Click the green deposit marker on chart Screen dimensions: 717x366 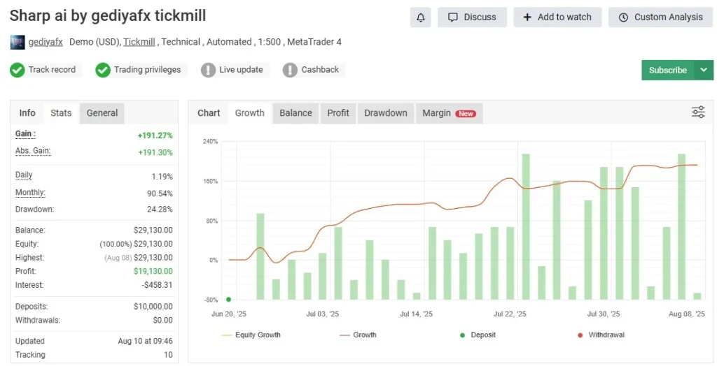tap(228, 299)
